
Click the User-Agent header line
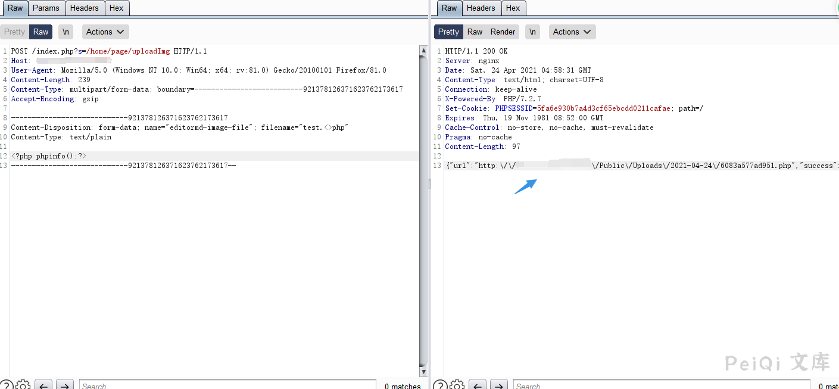point(198,70)
